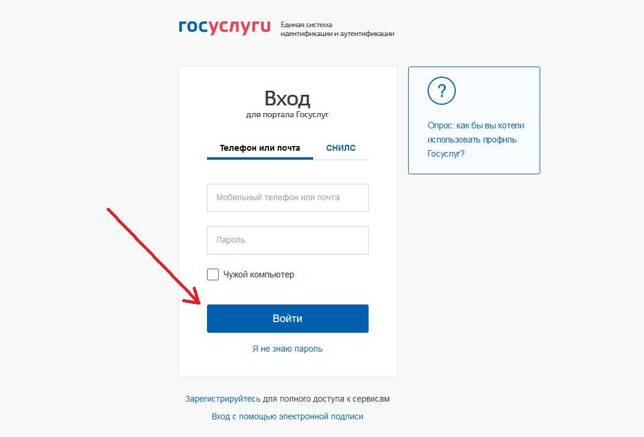Switch to the СНИЛС tab
Screen dimensions: 644x437
point(341,148)
